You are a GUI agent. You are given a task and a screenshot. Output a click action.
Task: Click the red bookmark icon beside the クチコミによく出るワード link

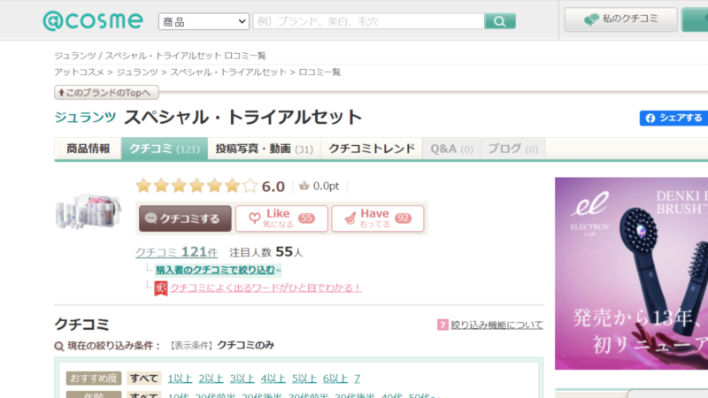(x=161, y=288)
